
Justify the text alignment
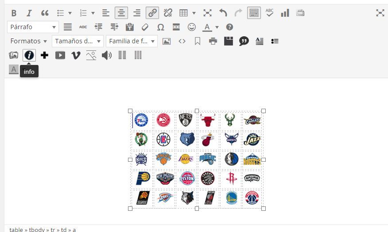click(x=68, y=27)
